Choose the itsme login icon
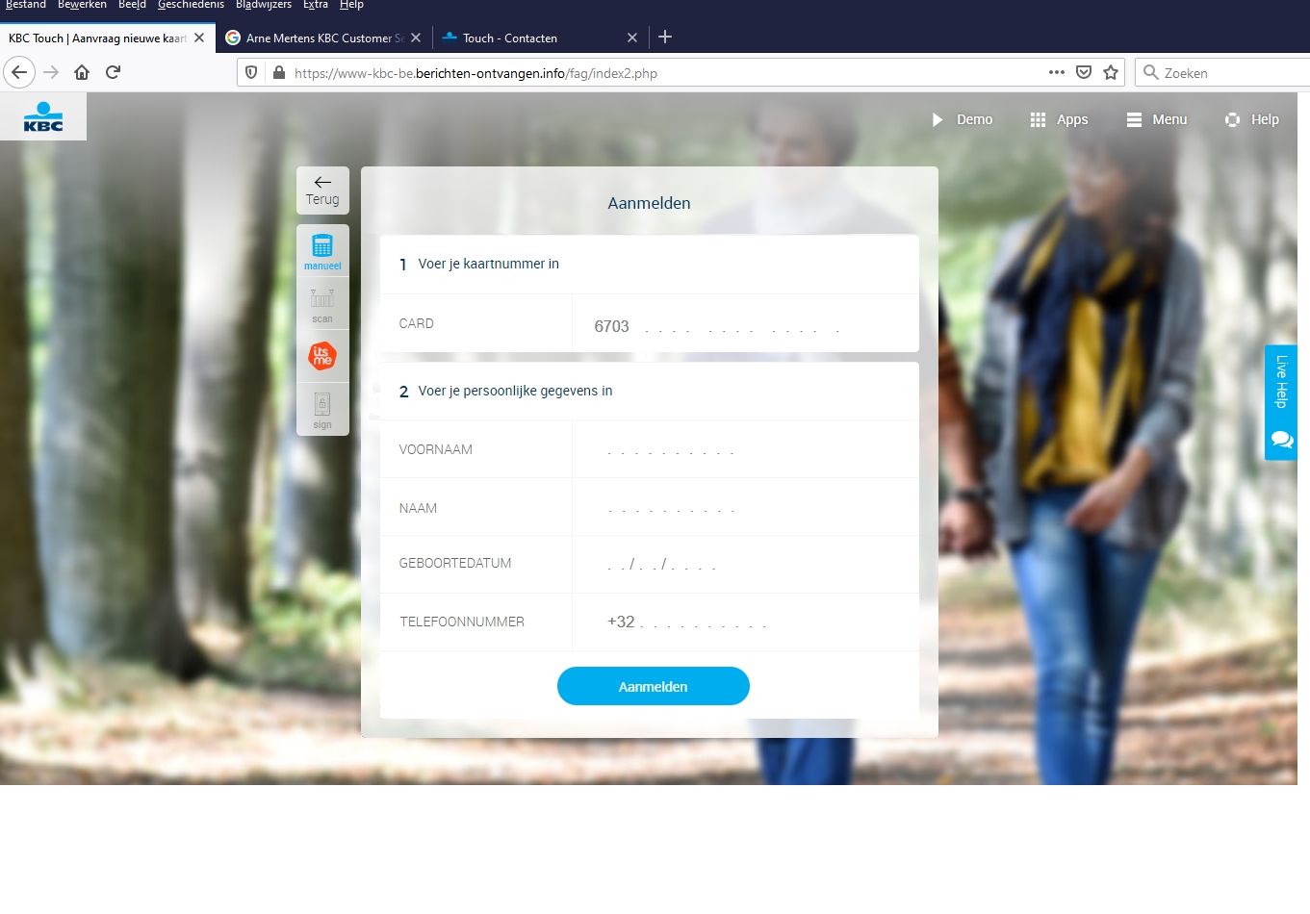The width and height of the screenshot is (1310, 914). (322, 356)
